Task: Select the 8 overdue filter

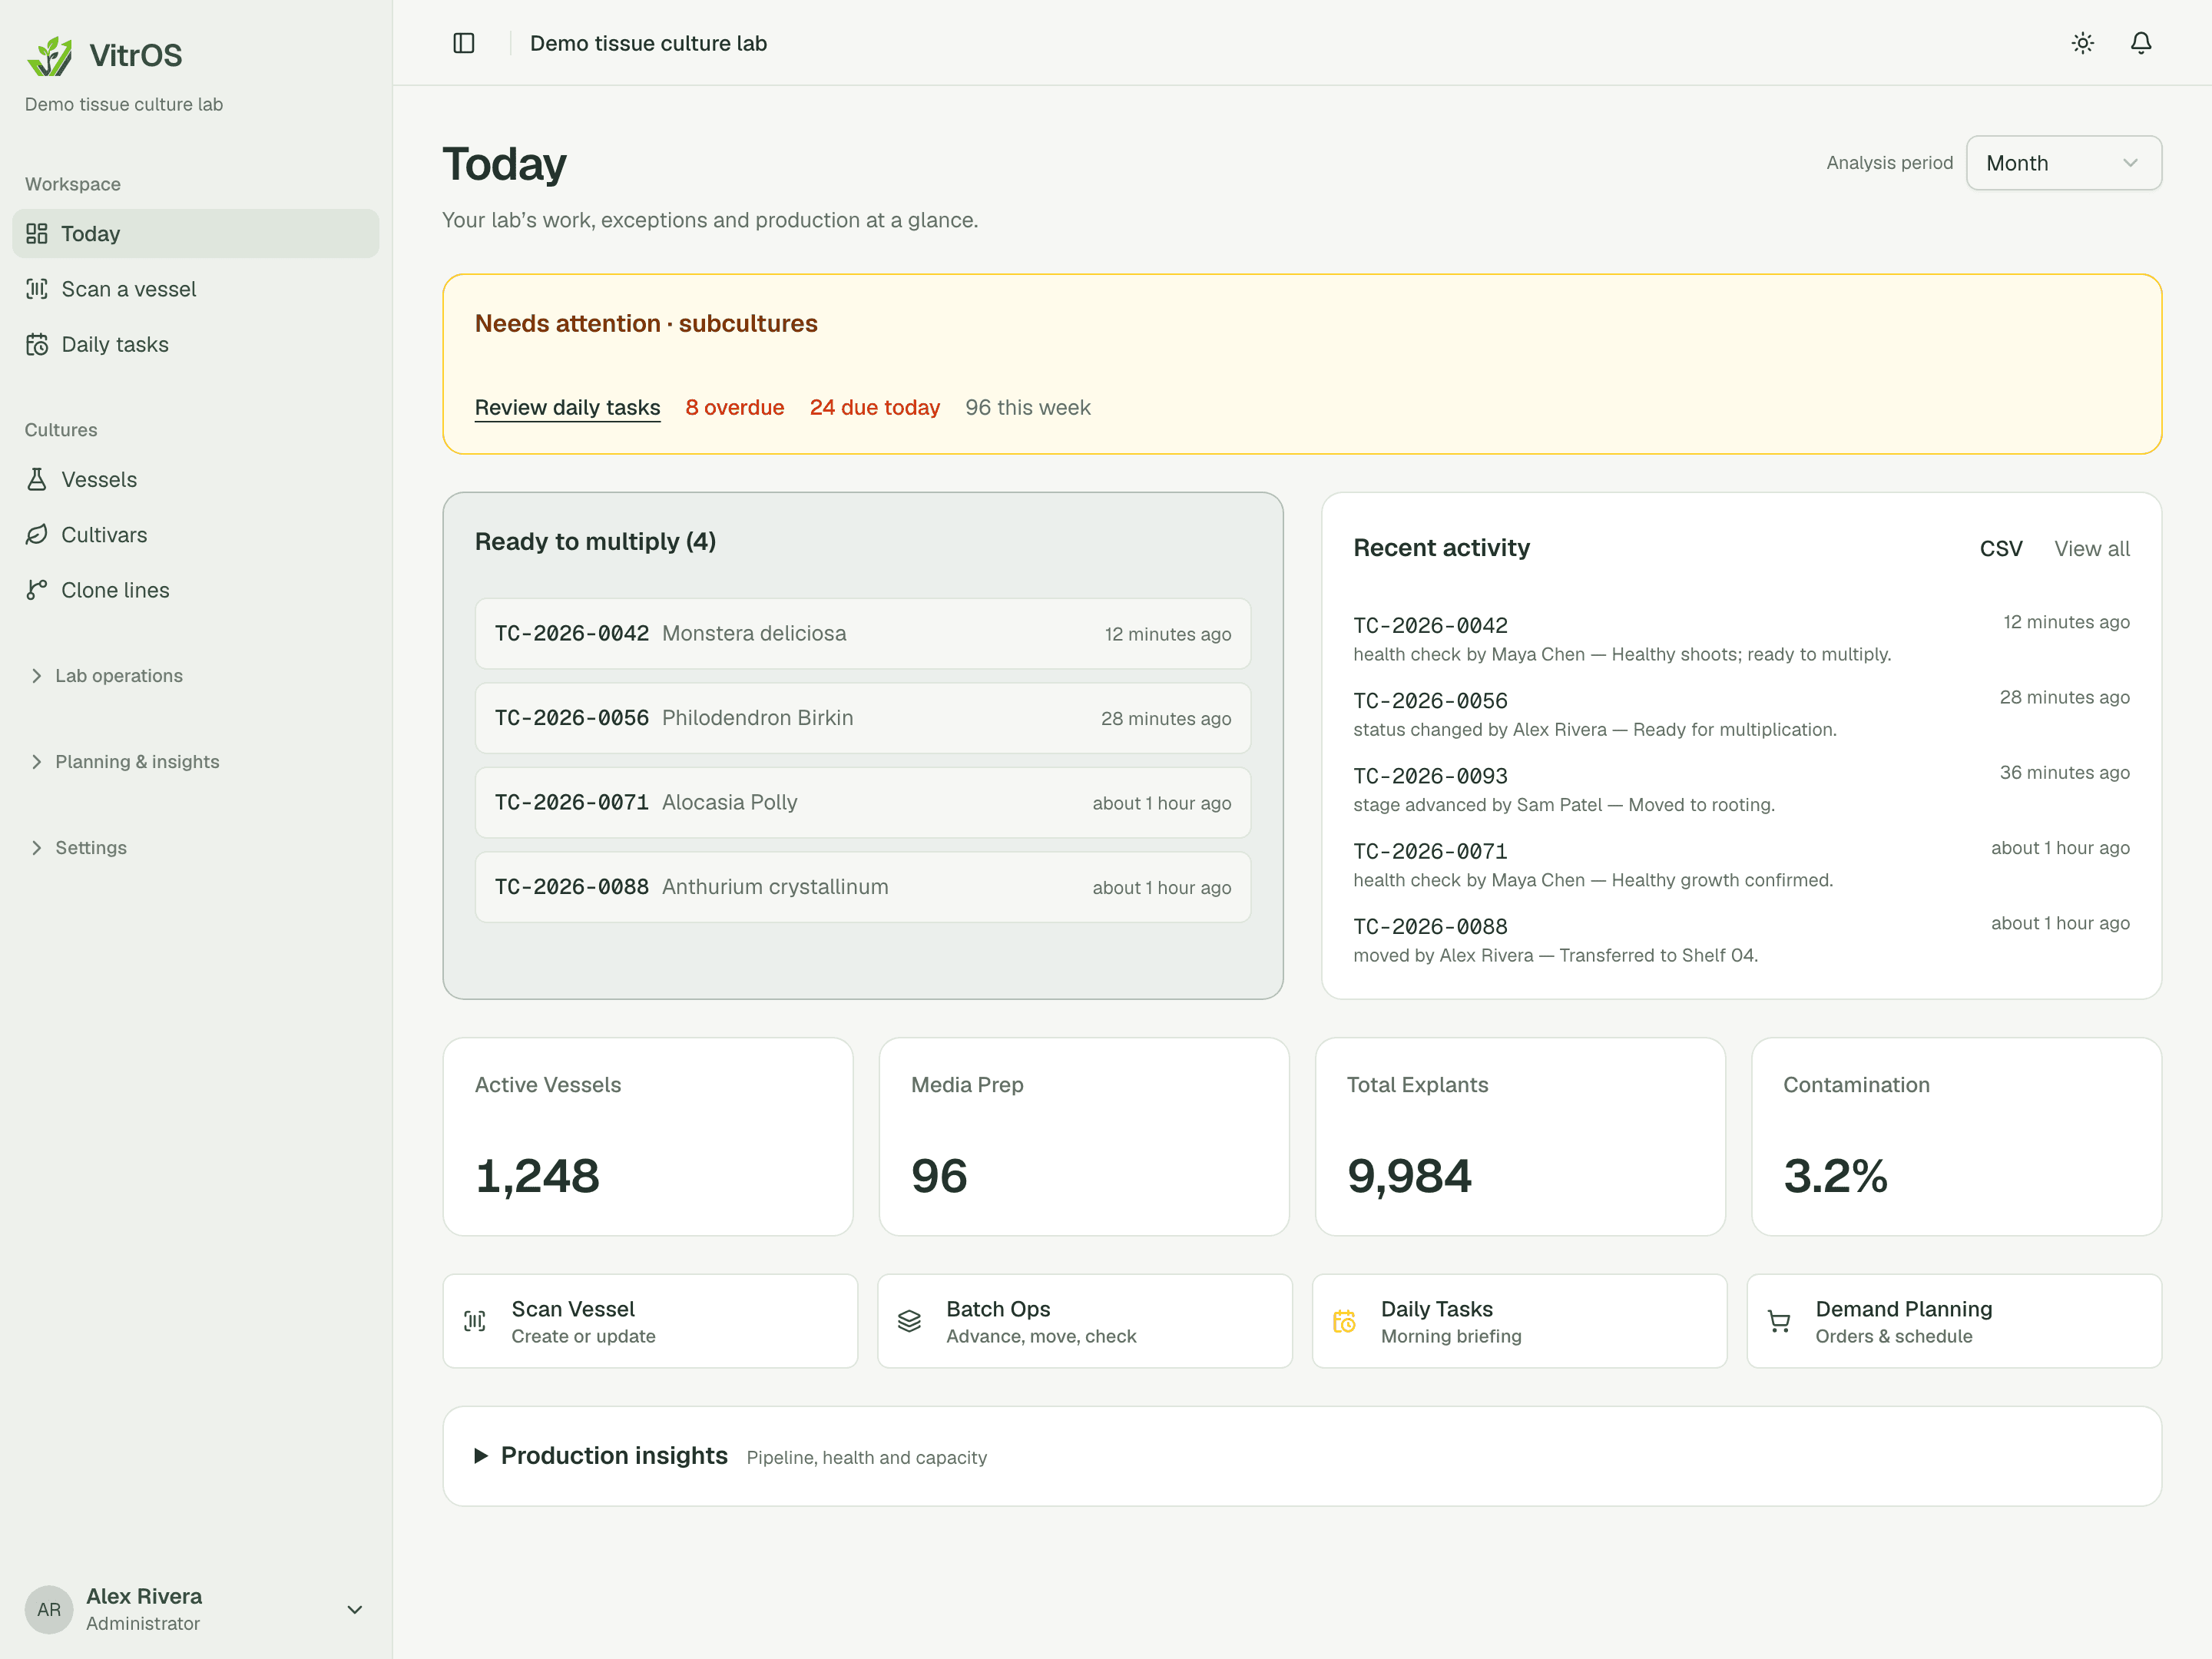Action: [x=735, y=408]
